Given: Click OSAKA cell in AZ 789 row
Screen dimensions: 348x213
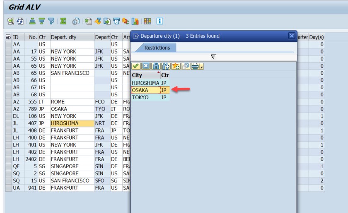Looking at the screenshot, I should (x=72, y=109).
